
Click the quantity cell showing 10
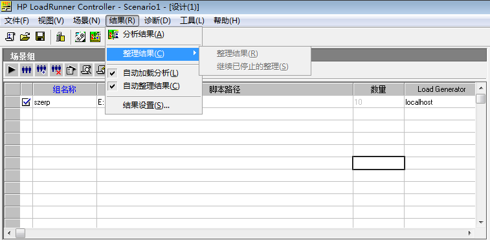click(x=379, y=102)
